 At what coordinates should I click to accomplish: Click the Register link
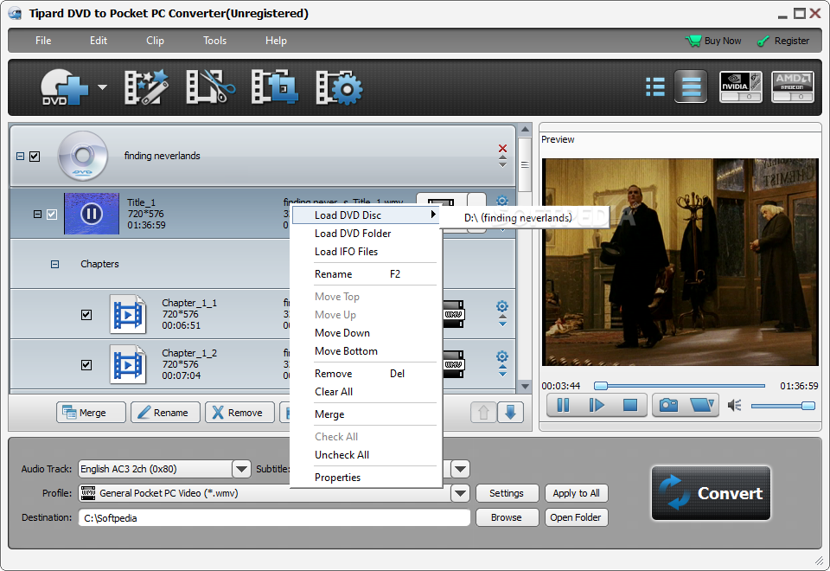(x=783, y=41)
